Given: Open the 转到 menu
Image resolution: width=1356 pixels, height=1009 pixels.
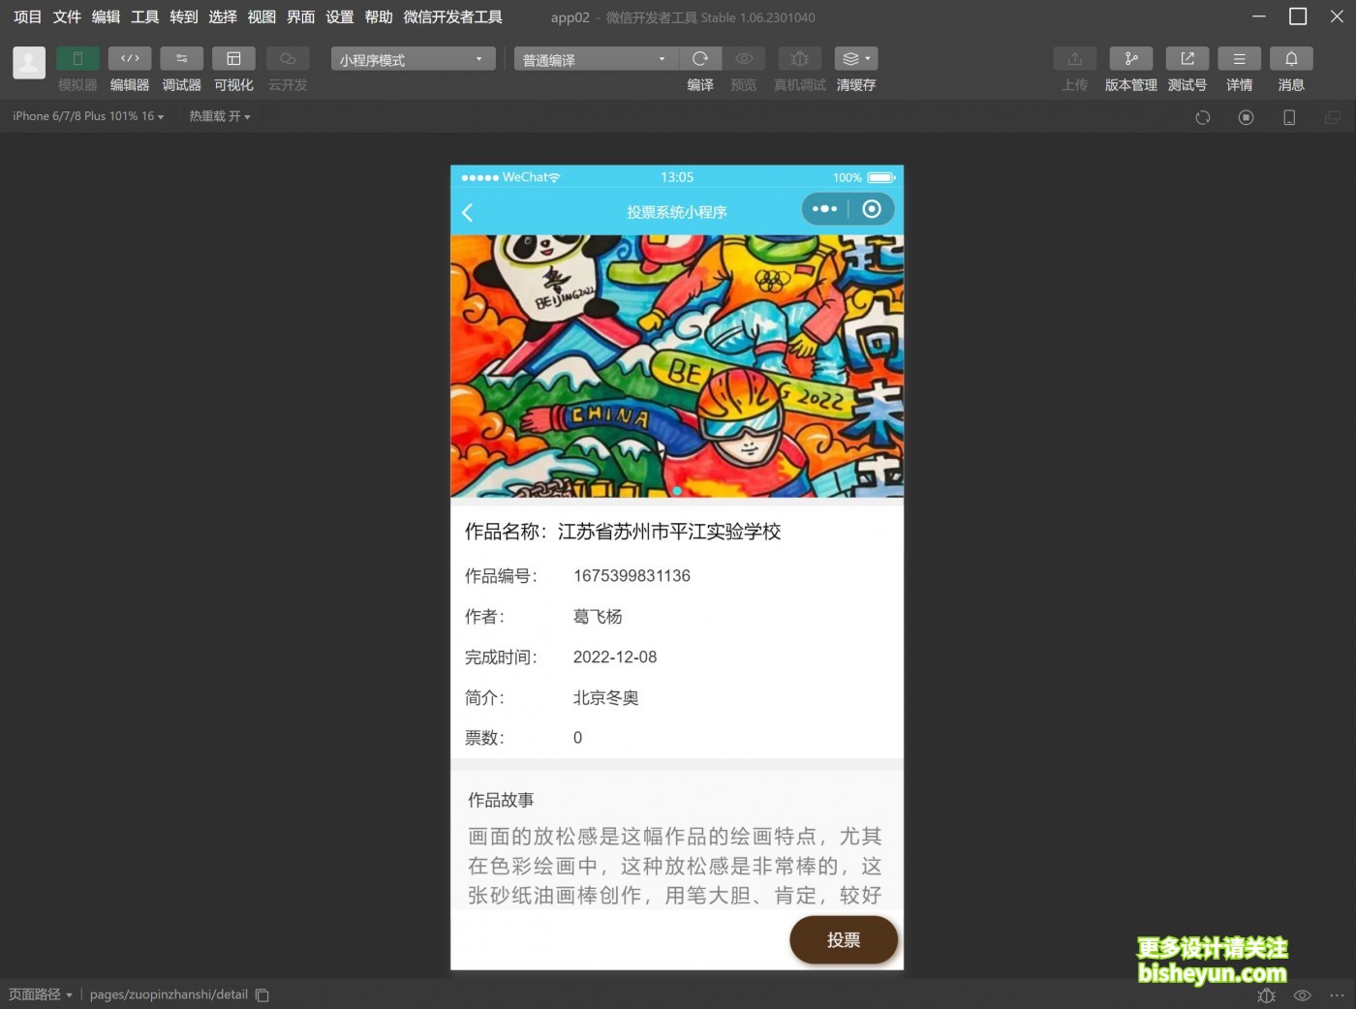Looking at the screenshot, I should pyautogui.click(x=184, y=17).
